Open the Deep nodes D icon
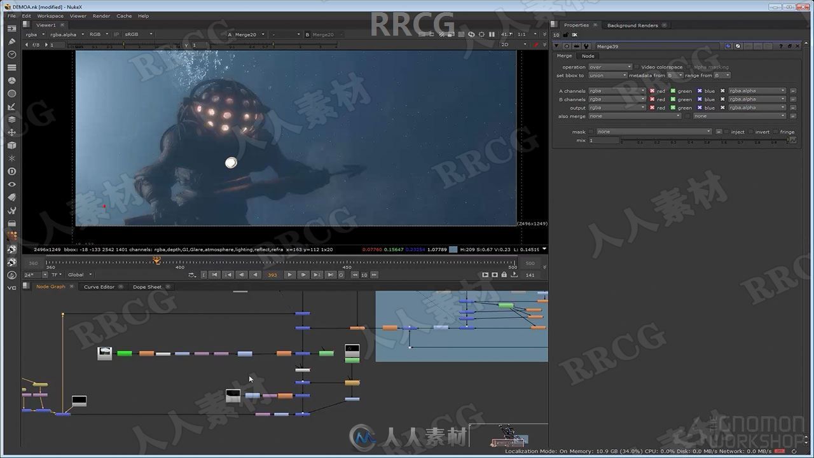This screenshot has height=458, width=814. click(x=11, y=172)
